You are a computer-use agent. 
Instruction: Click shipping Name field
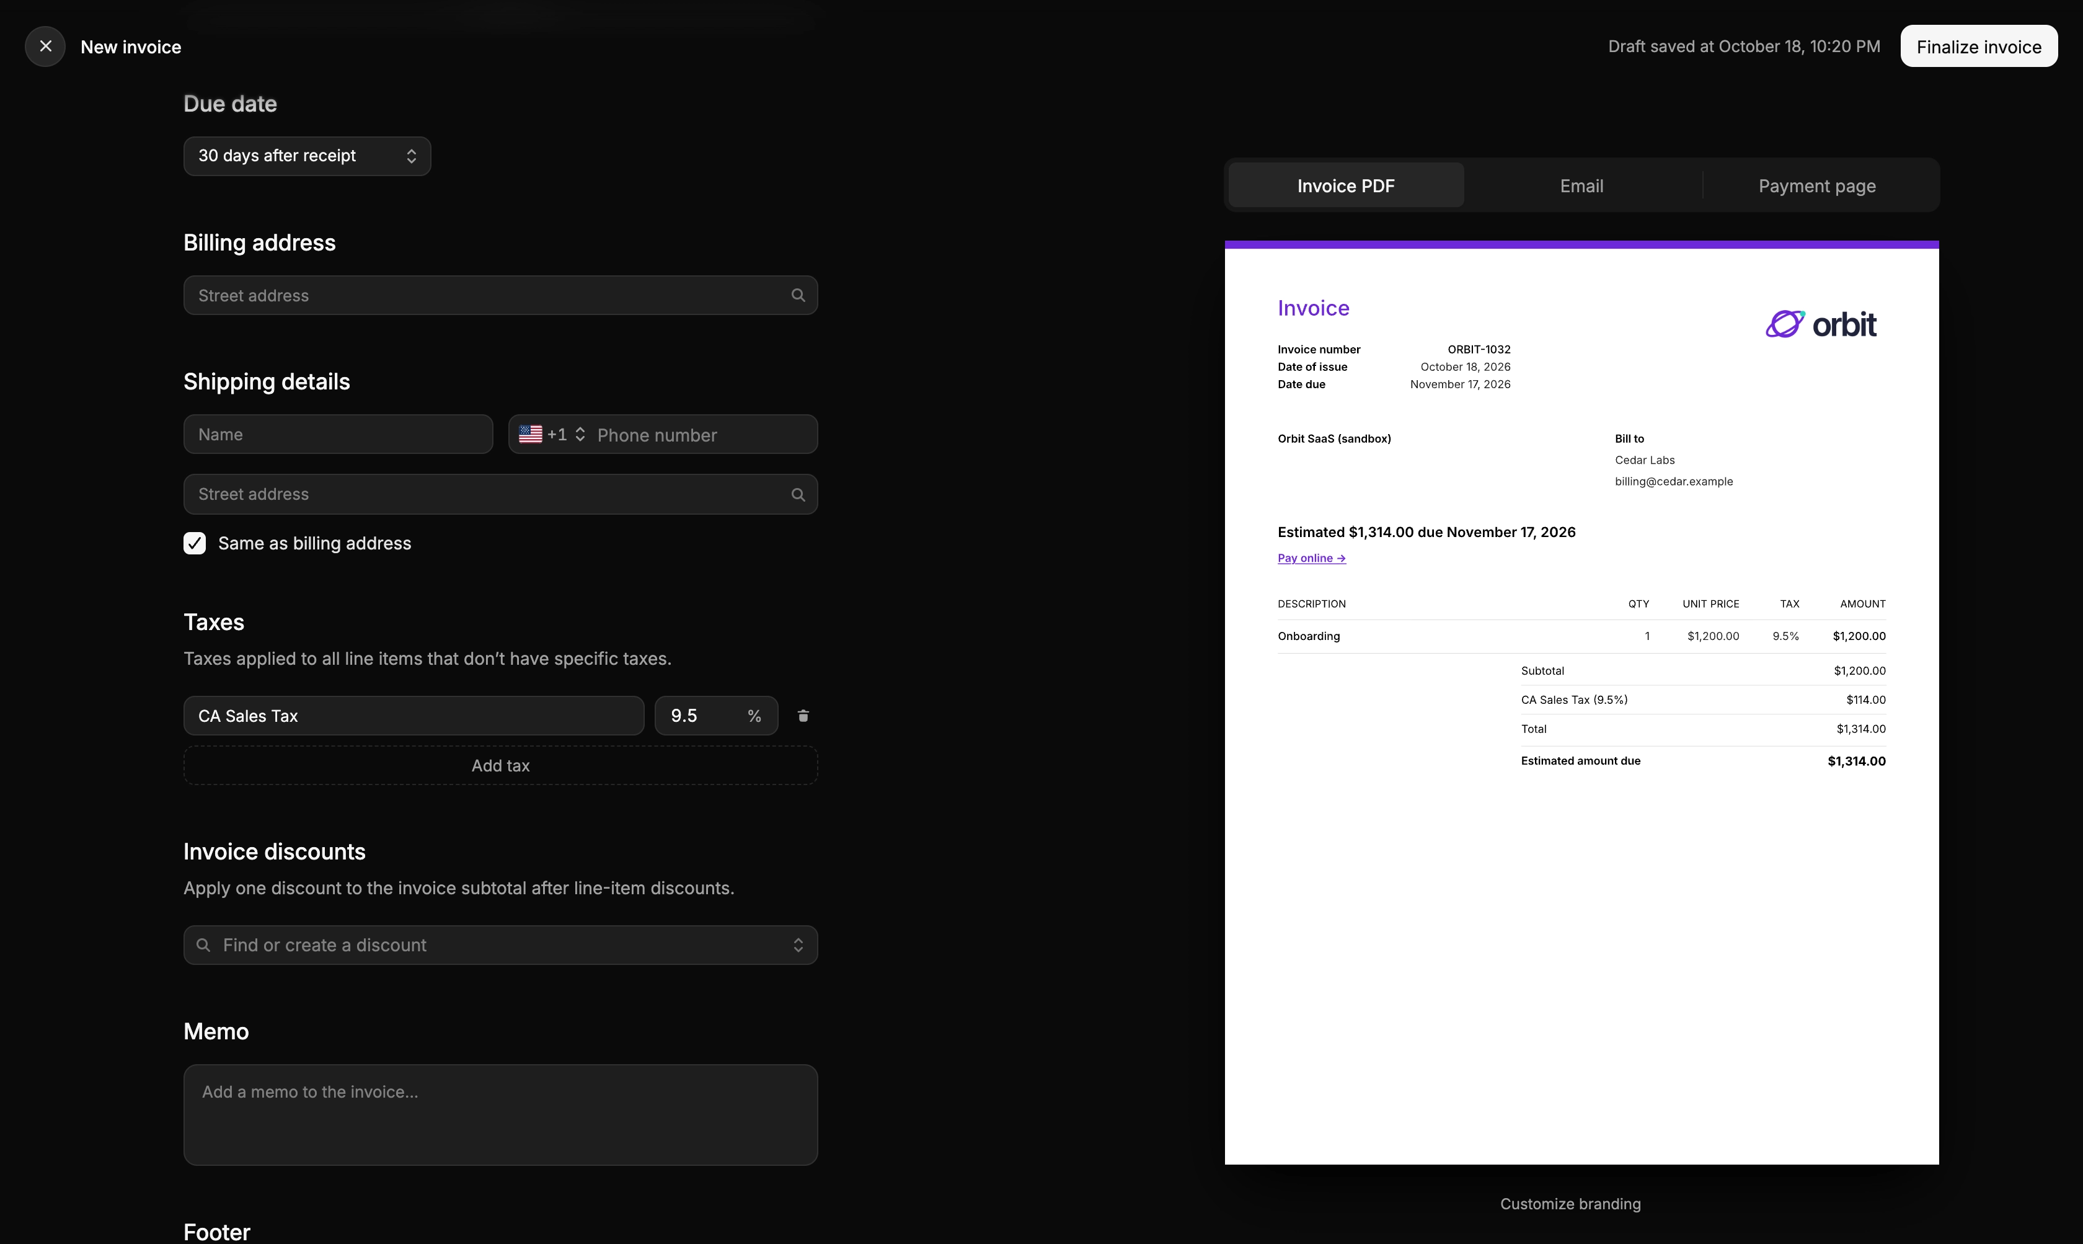(x=338, y=434)
